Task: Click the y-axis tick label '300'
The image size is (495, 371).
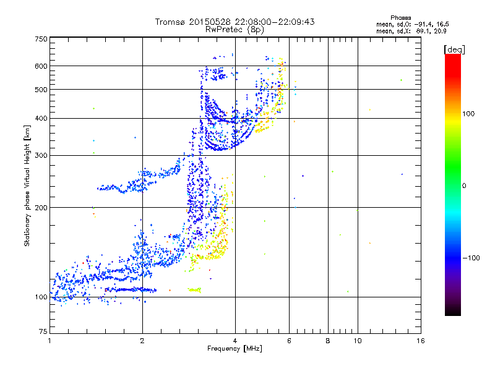Action: pyautogui.click(x=41, y=156)
